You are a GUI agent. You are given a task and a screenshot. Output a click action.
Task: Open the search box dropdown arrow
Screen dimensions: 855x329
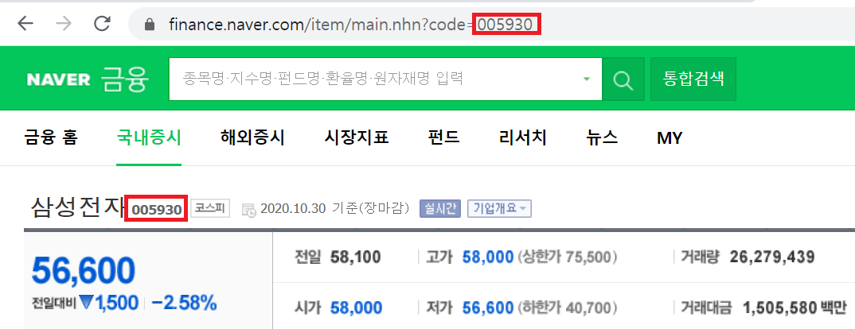pyautogui.click(x=587, y=79)
